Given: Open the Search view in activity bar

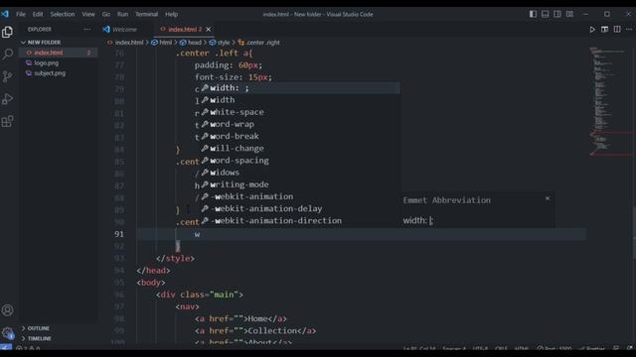Looking at the screenshot, I should [7, 54].
